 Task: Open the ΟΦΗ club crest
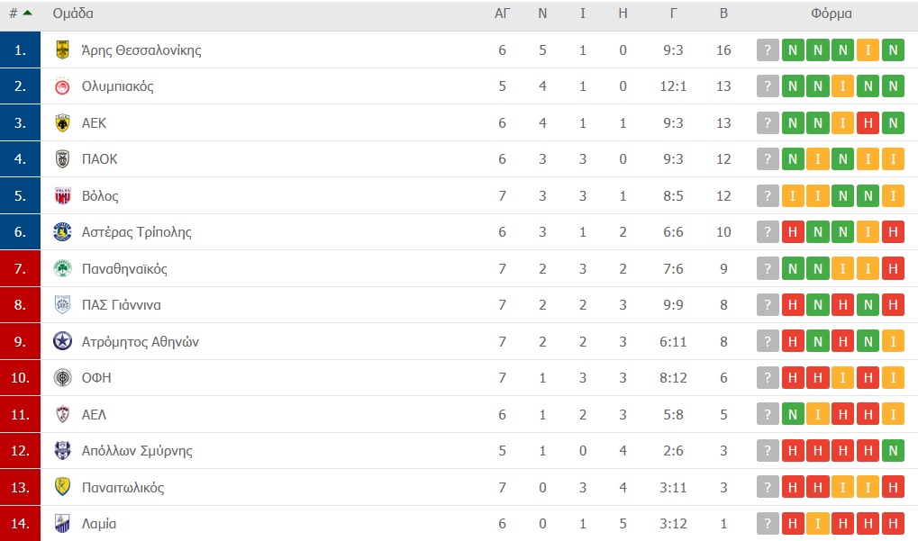[x=62, y=378]
